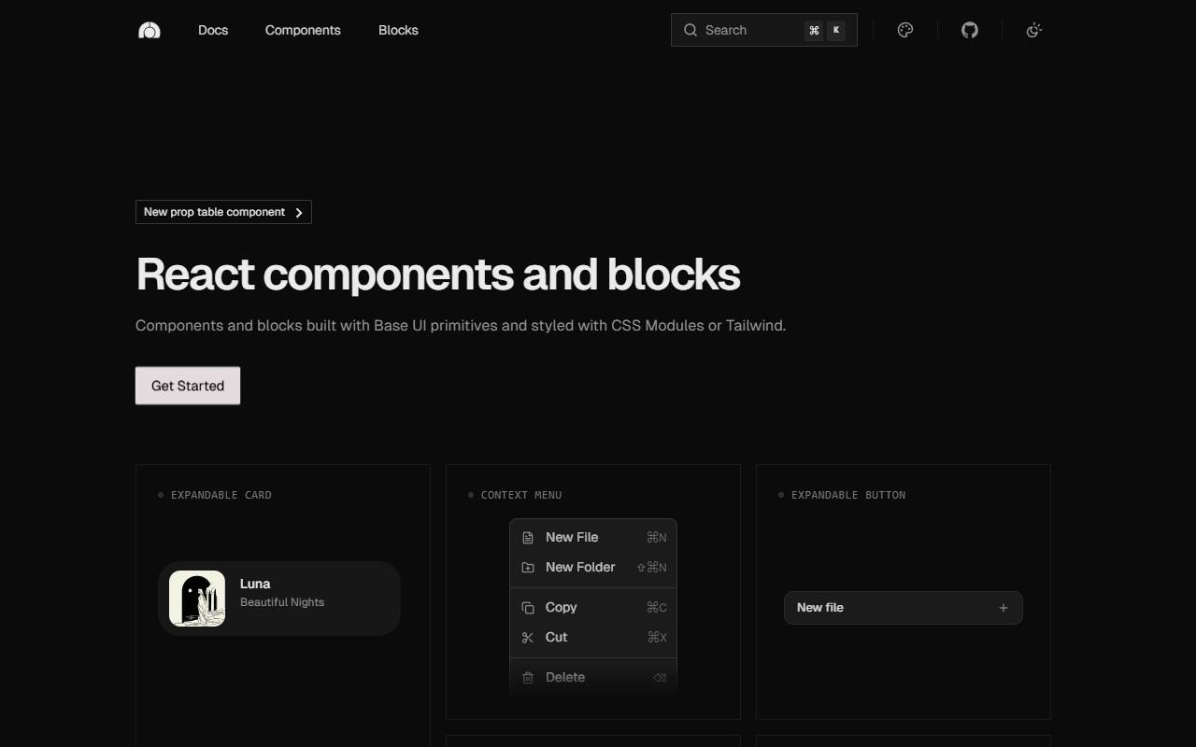Viewport: 1196px width, 747px height.
Task: Click the plus icon on New file button
Action: point(1004,608)
